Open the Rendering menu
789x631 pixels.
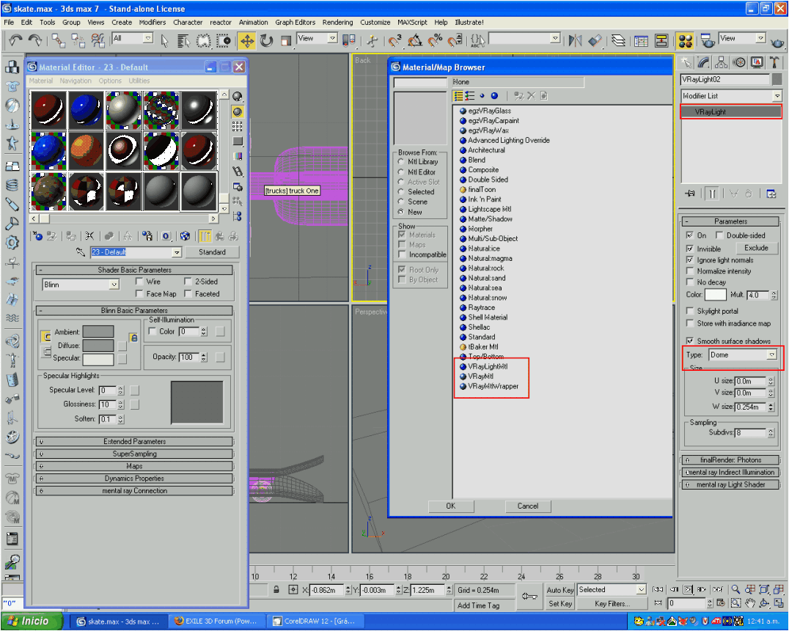coord(337,22)
